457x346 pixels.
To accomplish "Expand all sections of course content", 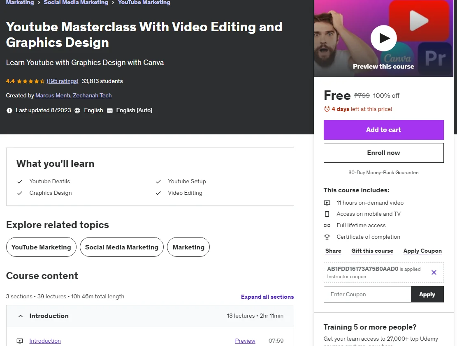I will (x=267, y=297).
